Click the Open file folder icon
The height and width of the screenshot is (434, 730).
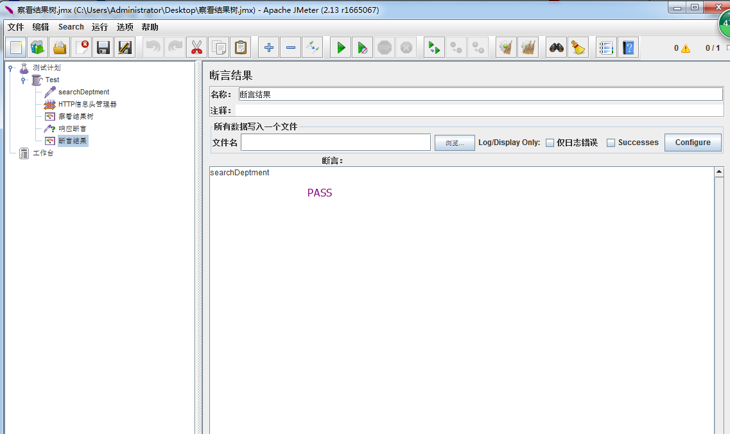point(60,48)
